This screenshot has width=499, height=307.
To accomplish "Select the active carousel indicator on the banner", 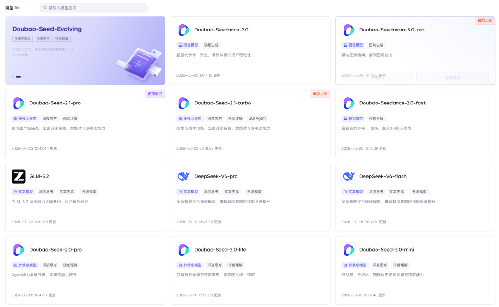I will pos(18,77).
